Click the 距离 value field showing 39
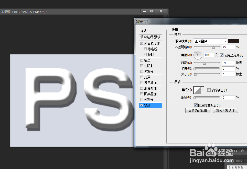 click(228, 63)
